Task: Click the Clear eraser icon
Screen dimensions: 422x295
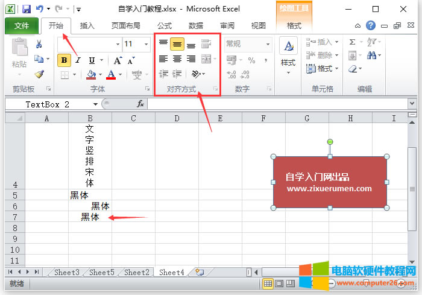Action: 353,69
